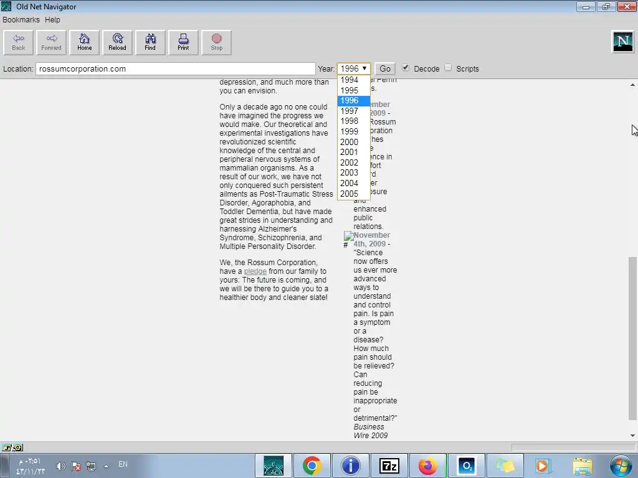Reload the current page
638x478 pixels.
coord(117,42)
